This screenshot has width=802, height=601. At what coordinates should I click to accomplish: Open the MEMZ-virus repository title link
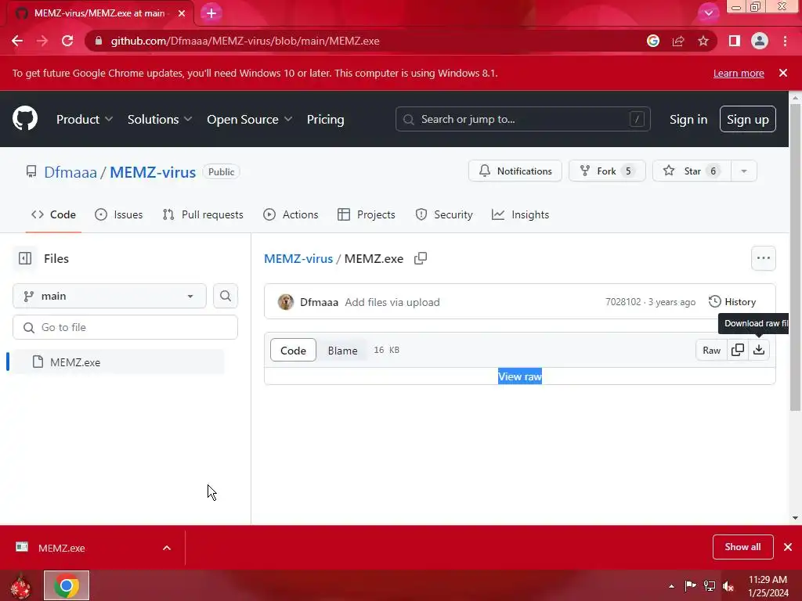(153, 172)
